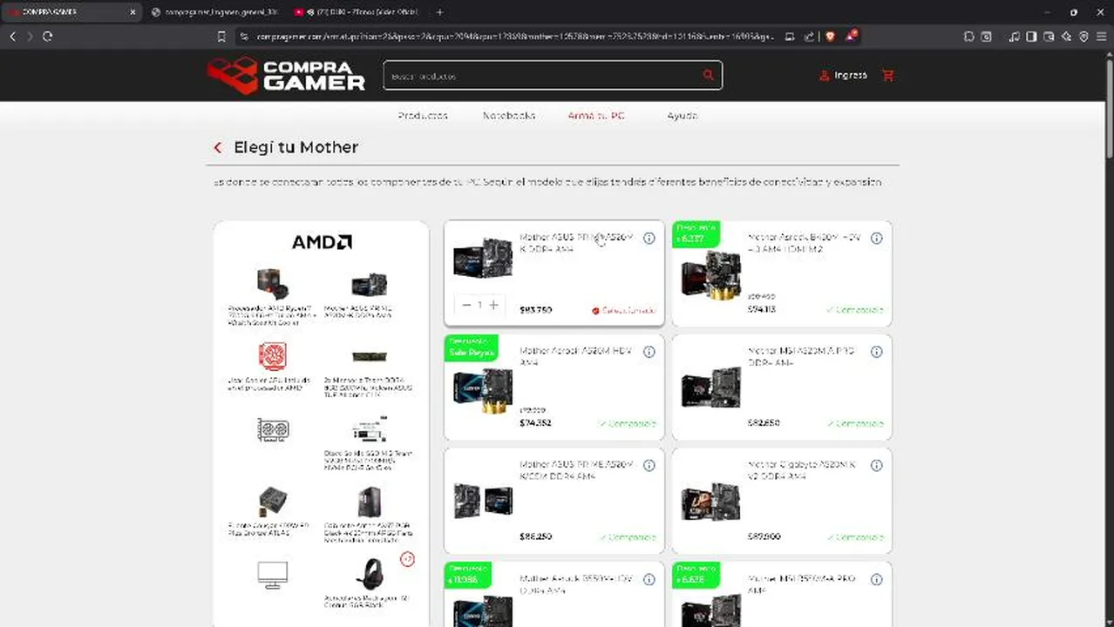
Task: Click the green discount badge on $94.113 card
Action: point(696,234)
